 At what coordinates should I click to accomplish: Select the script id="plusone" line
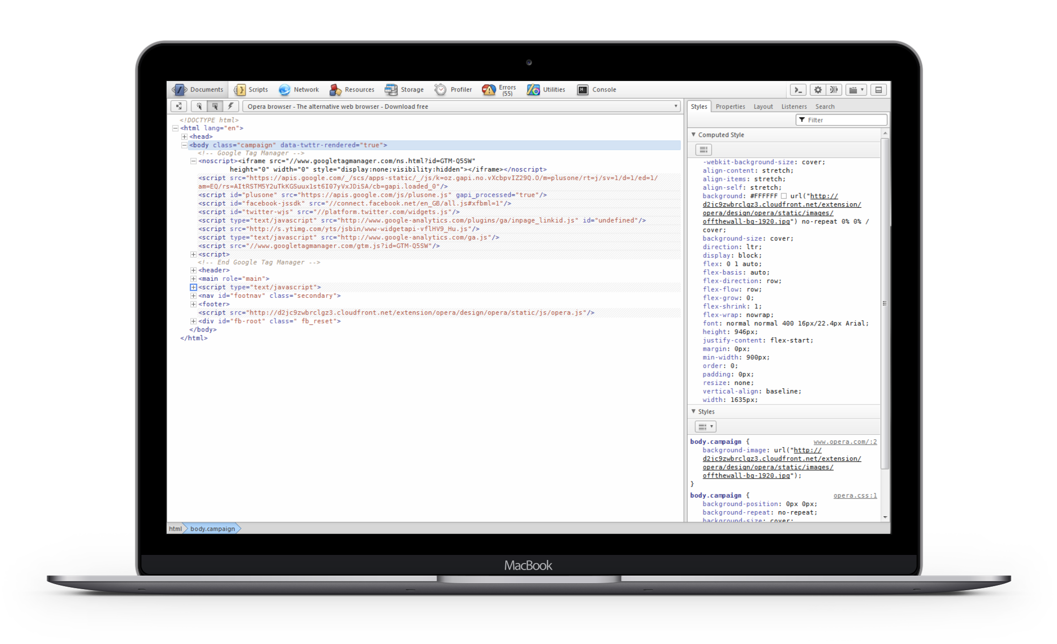(x=372, y=195)
